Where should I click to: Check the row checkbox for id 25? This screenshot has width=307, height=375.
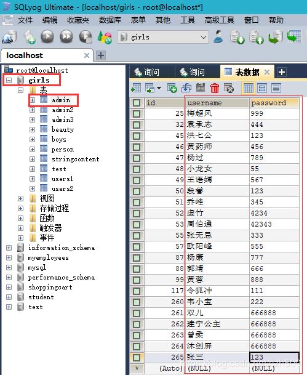(137, 113)
